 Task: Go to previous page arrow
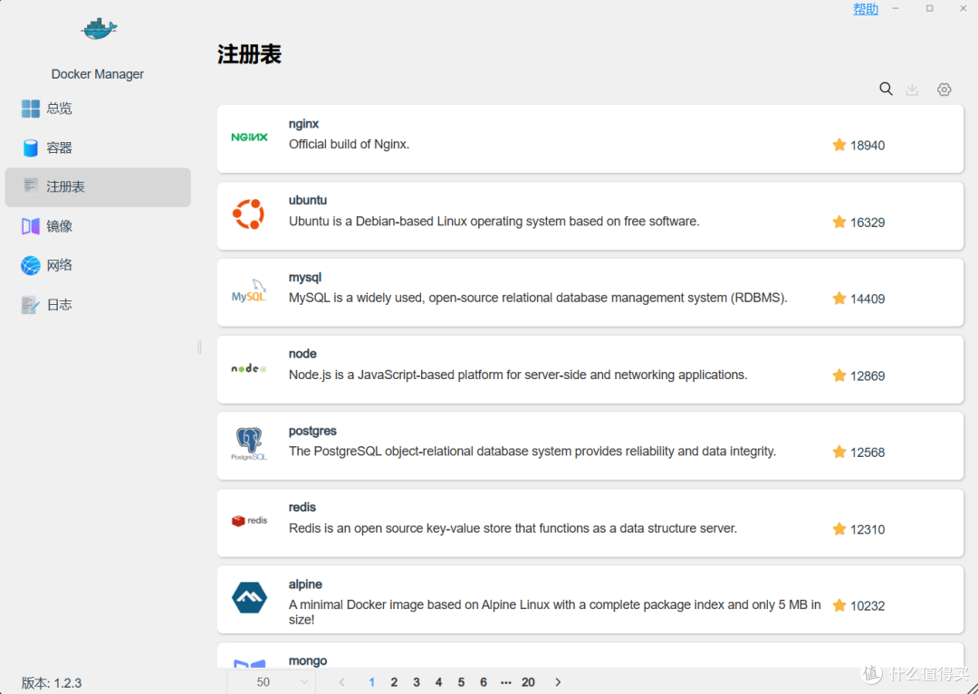(x=341, y=682)
